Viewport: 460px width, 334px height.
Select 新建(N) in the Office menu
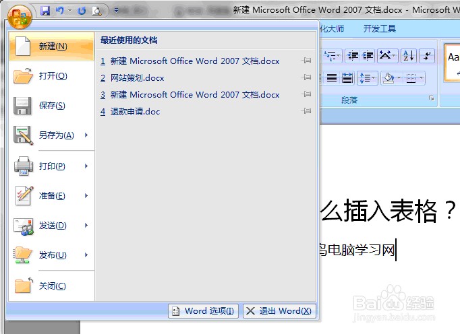(x=52, y=46)
